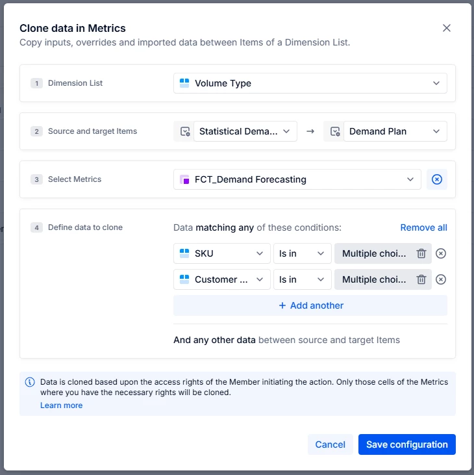The height and width of the screenshot is (475, 474).
Task: Clear the selected Metrics with the circled X
Action: (x=437, y=179)
